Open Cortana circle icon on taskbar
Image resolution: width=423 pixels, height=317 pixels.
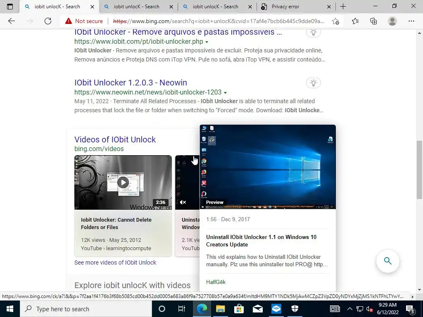pos(162,309)
